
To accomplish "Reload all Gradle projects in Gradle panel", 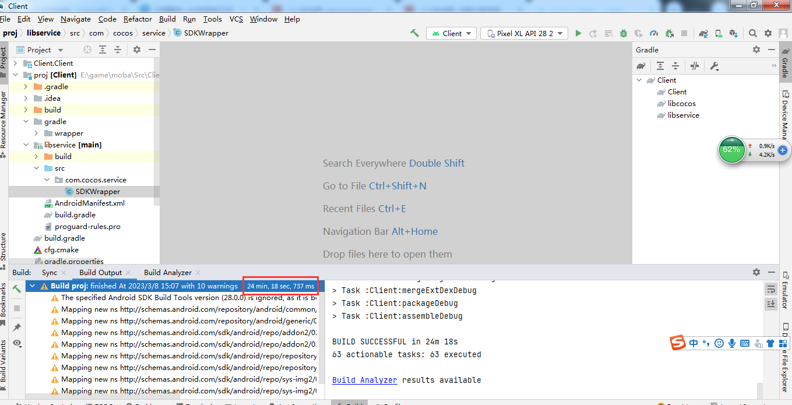I will coord(641,66).
